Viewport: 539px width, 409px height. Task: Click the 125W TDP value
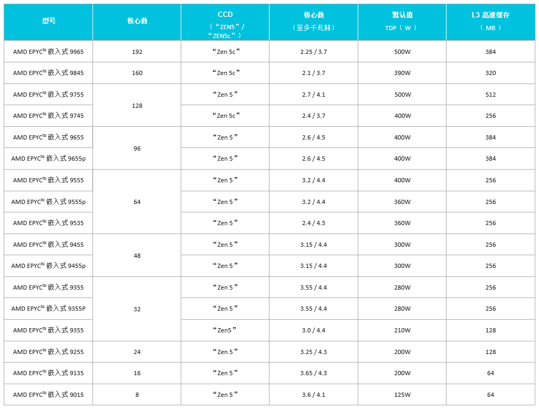402,394
